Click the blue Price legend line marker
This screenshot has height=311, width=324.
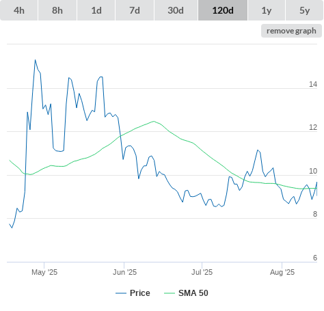pos(121,293)
